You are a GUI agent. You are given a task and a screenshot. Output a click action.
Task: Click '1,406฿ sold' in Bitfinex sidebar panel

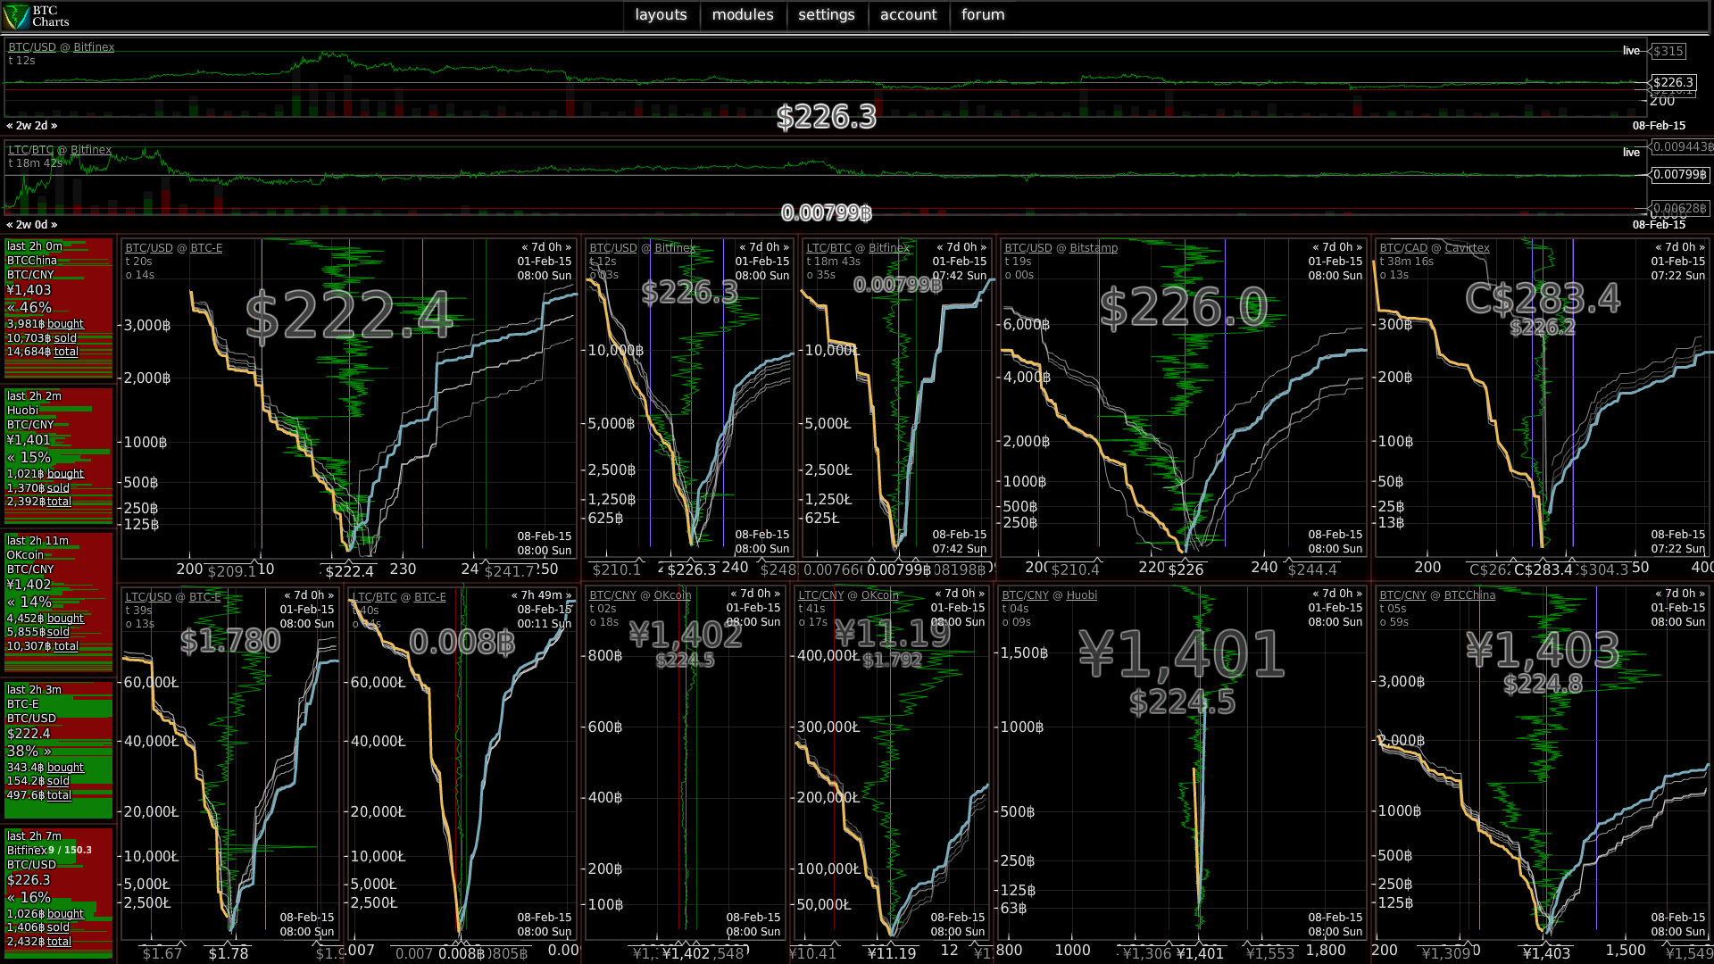pos(38,927)
